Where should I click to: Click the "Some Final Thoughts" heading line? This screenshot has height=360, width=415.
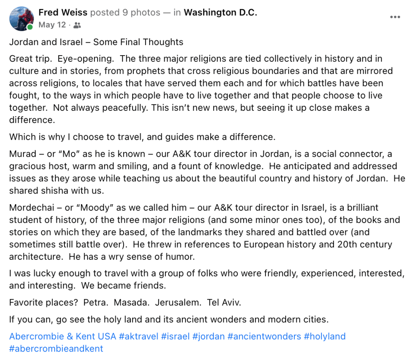(x=96, y=42)
